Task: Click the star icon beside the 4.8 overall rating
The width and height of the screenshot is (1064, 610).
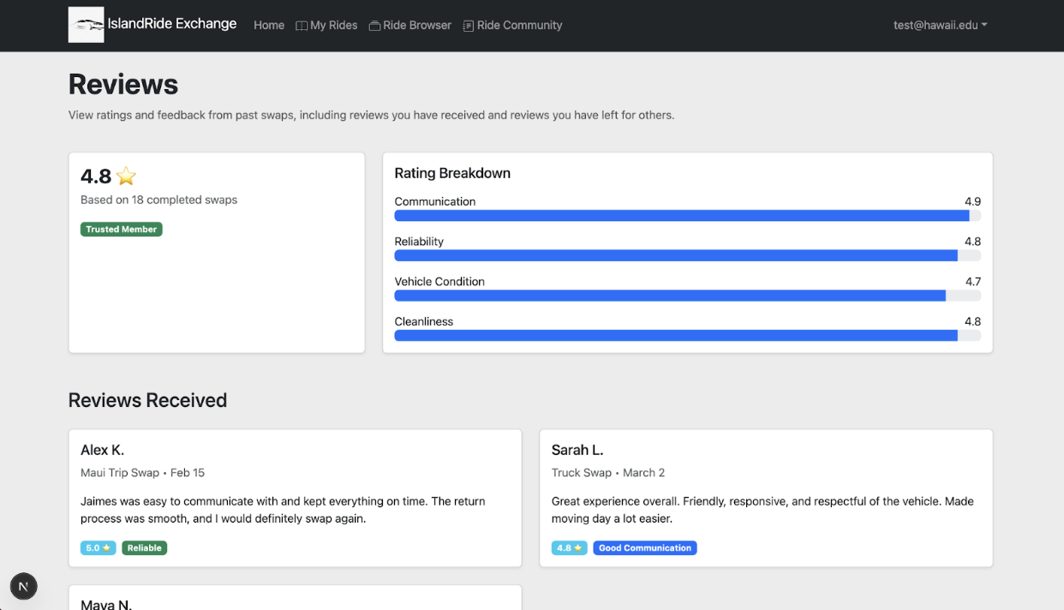Action: point(125,175)
